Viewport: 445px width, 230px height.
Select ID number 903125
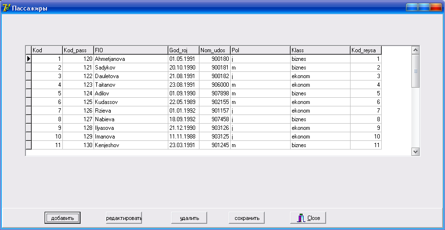(215, 137)
